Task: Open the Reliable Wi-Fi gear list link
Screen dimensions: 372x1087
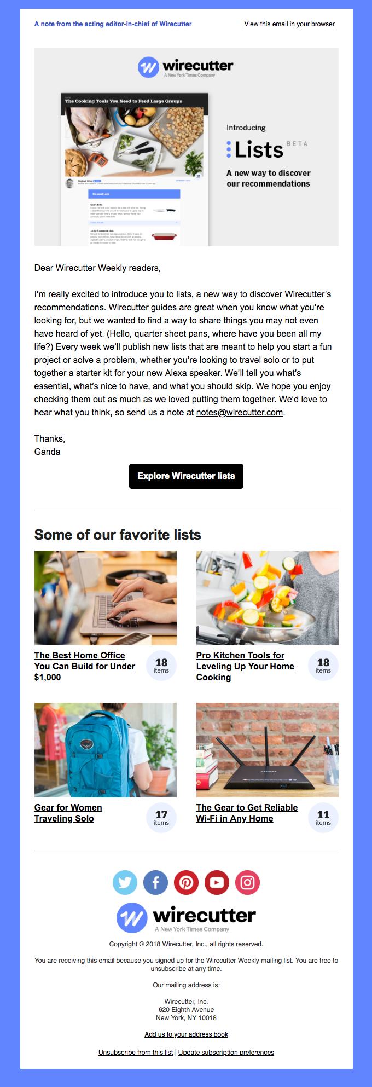Action: [x=247, y=813]
